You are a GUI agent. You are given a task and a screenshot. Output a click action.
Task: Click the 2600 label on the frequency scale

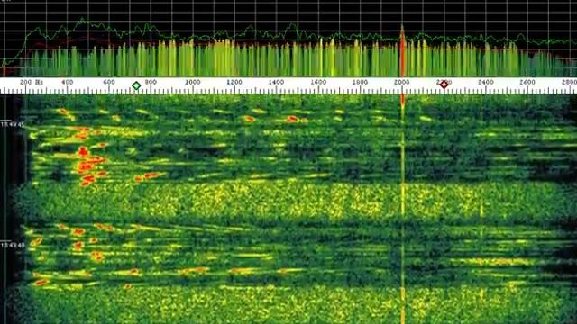pos(527,82)
